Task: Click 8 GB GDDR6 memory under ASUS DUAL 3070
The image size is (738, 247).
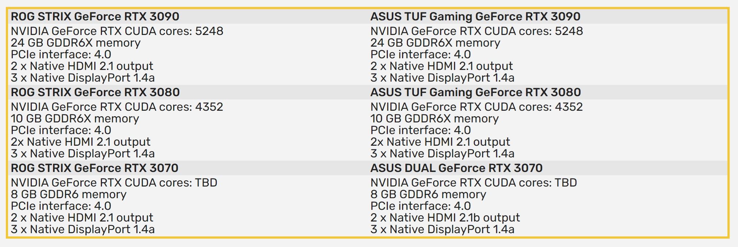Action: (428, 195)
